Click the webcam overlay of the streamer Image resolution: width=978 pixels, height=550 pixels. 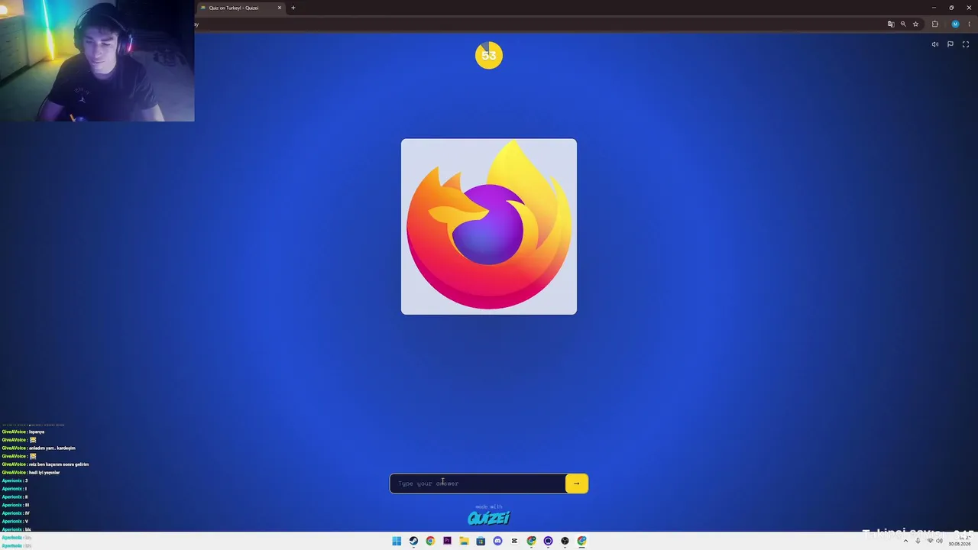tap(97, 61)
